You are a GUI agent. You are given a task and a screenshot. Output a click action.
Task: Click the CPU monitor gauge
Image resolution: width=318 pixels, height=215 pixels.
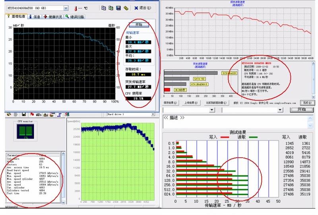pyautogui.click(x=25, y=132)
